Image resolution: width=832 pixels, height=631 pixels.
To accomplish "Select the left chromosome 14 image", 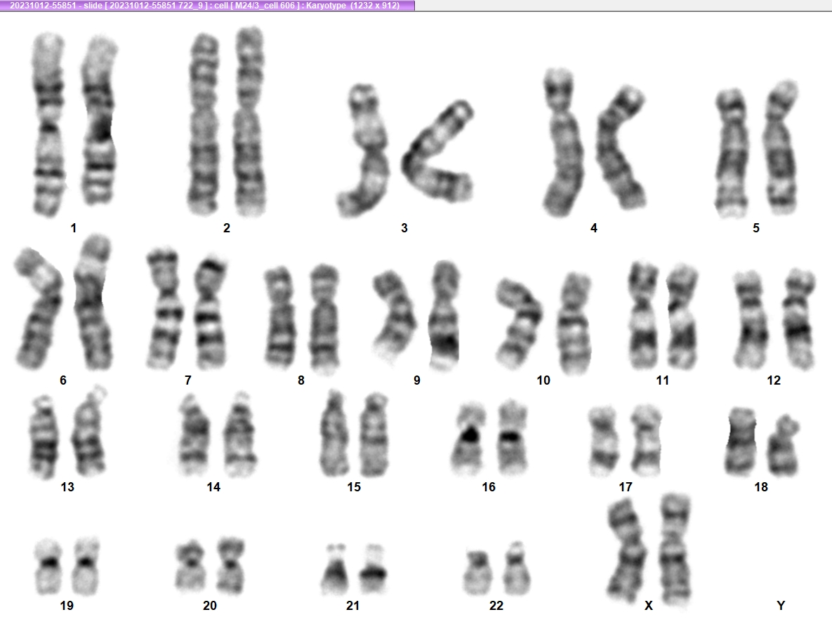I will 193,435.
